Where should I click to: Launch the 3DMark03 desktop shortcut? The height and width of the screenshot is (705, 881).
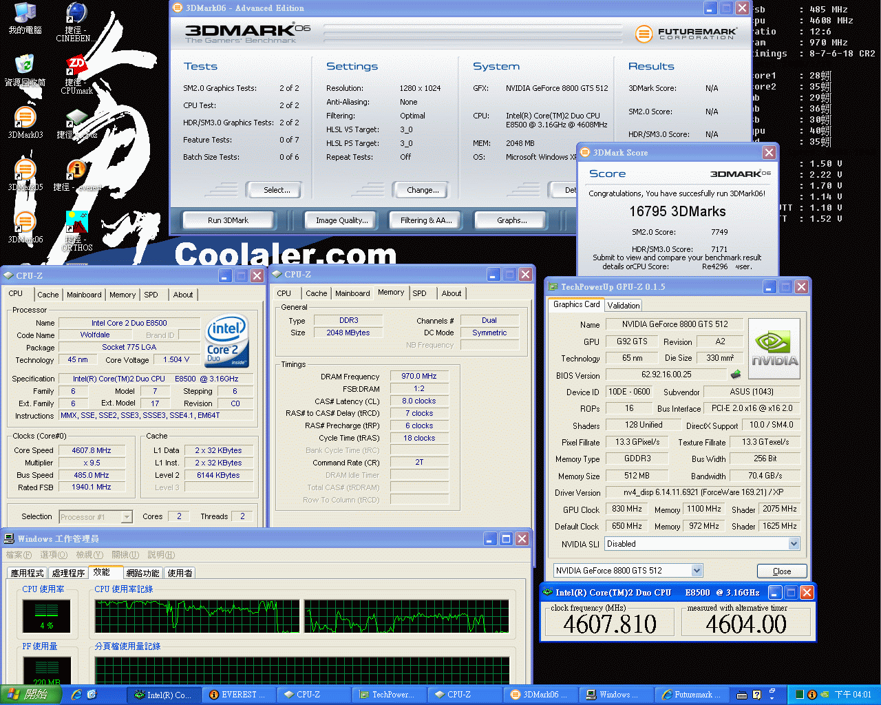point(25,123)
